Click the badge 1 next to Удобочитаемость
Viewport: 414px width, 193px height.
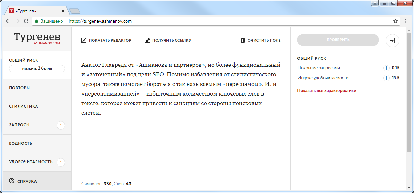(61, 162)
